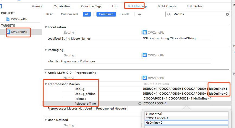Click the Multiple values placeholder
This screenshot has height=128, width=235.
156,84
